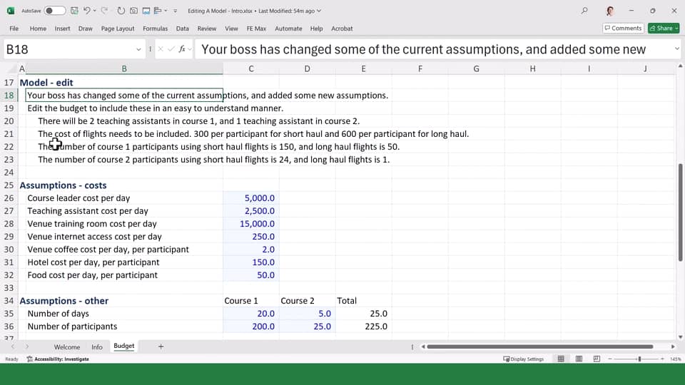Image resolution: width=685 pixels, height=385 pixels.
Task: Click the Comments button
Action: pos(623,29)
